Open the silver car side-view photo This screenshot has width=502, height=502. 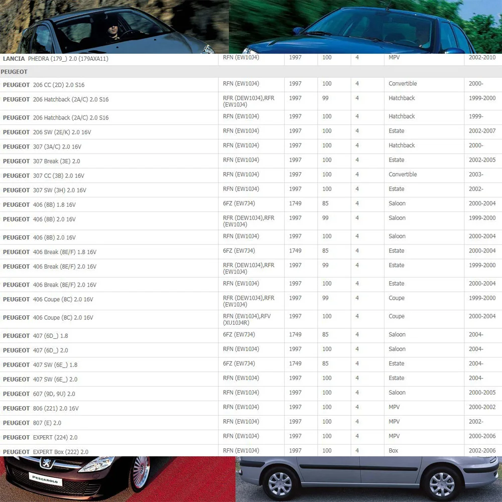[x=369, y=479]
